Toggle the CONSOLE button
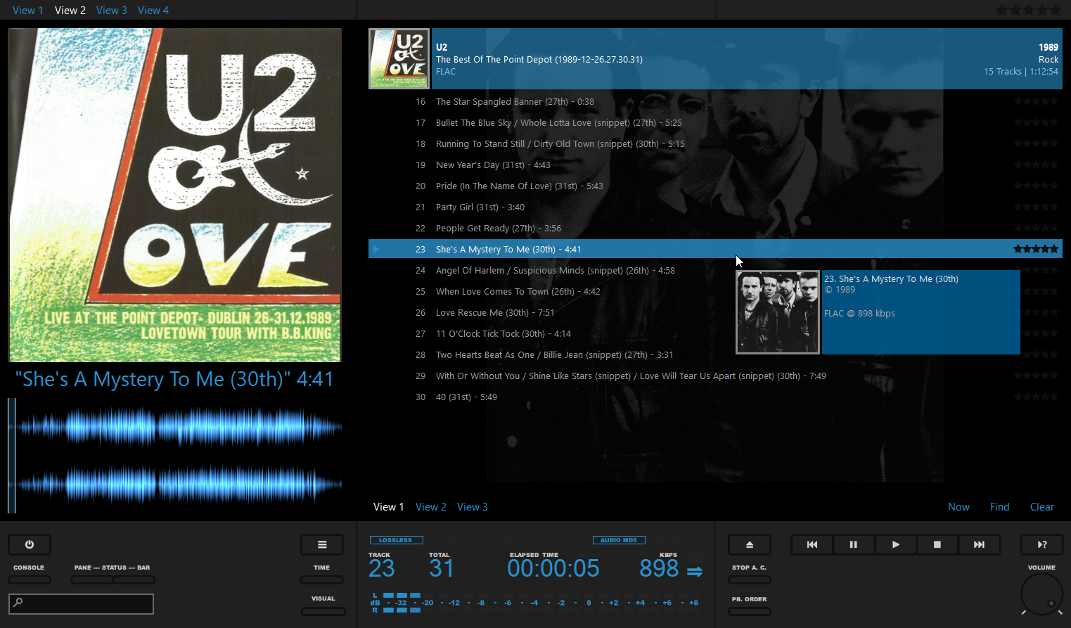The width and height of the screenshot is (1071, 628). [30, 580]
